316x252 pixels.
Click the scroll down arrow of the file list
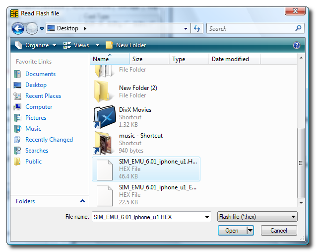coord(301,203)
